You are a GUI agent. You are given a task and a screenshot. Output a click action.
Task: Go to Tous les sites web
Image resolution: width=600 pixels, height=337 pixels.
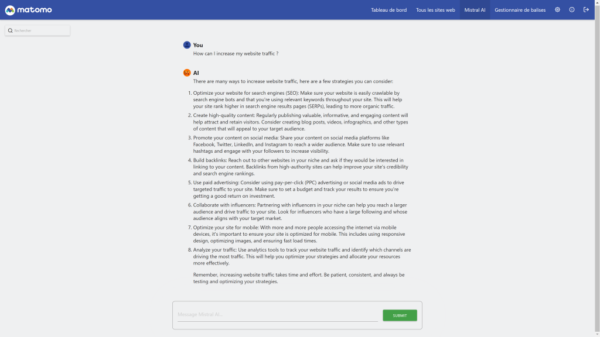435,10
